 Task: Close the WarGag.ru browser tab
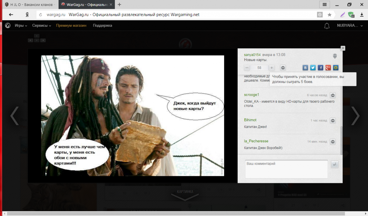tap(111, 5)
